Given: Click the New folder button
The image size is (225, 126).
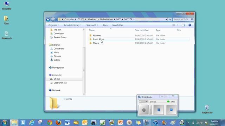Looking at the screenshot, I should [117, 25].
